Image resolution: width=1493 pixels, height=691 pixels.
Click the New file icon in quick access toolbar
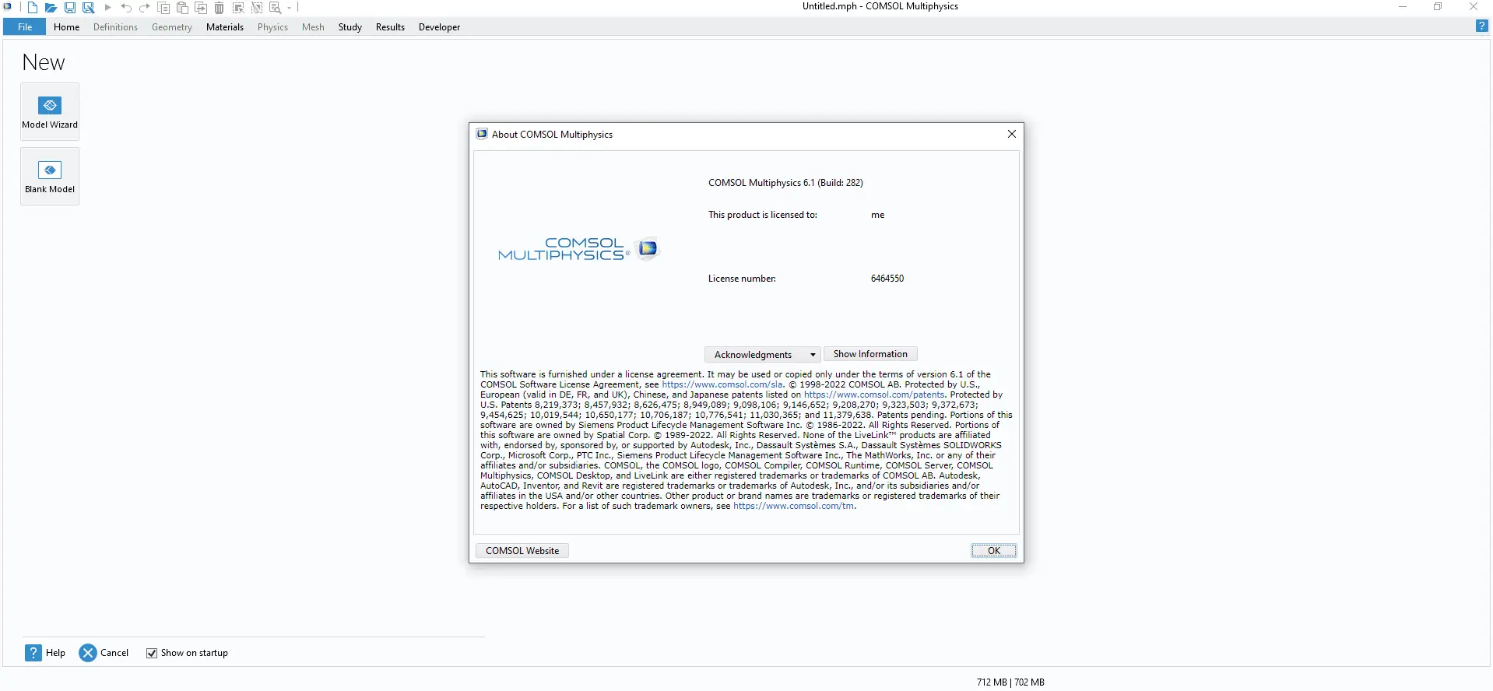(33, 8)
